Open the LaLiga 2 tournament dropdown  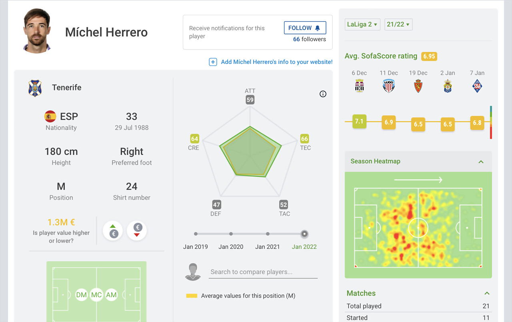[x=362, y=24]
